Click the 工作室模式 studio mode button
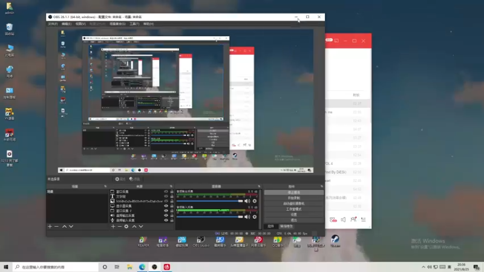 [x=293, y=209]
